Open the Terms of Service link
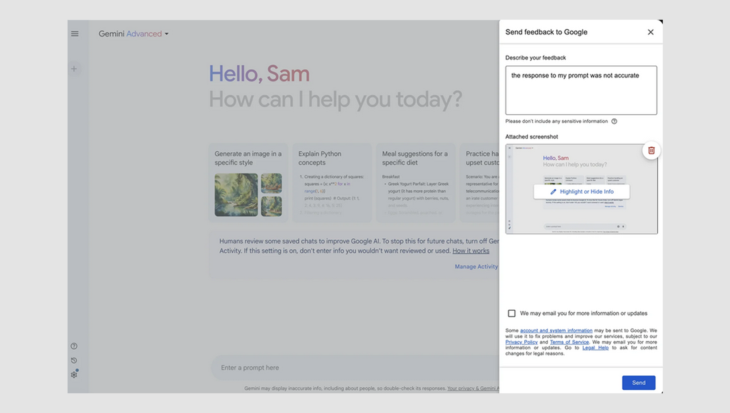This screenshot has width=730, height=413. [569, 342]
